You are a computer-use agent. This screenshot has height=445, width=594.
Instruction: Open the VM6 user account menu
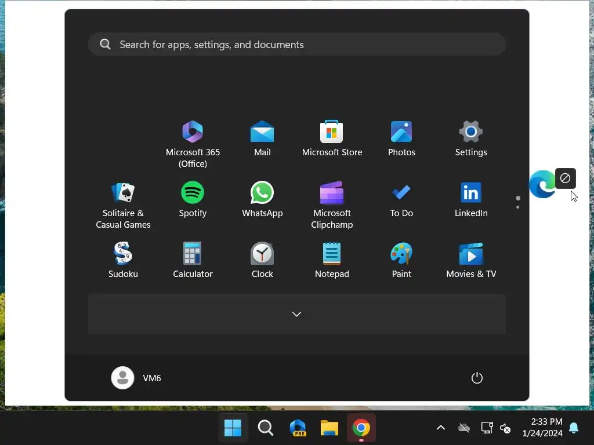(136, 378)
